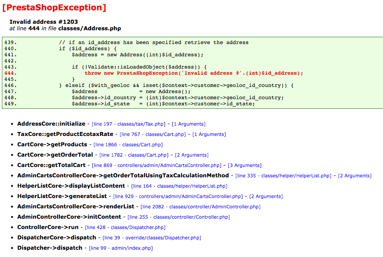Expand 2 Arguments for CartCore->getOrderTotal
This screenshot has height=257, width=383.
(192, 155)
